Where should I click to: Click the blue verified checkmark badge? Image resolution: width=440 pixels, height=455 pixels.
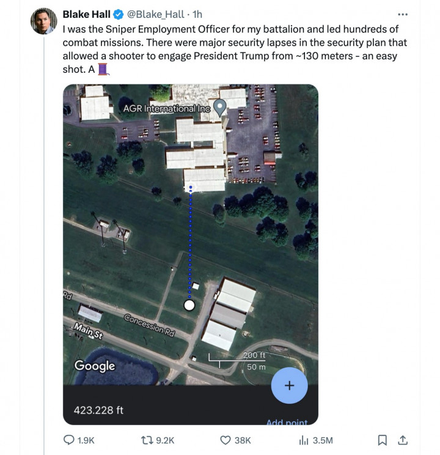(119, 14)
